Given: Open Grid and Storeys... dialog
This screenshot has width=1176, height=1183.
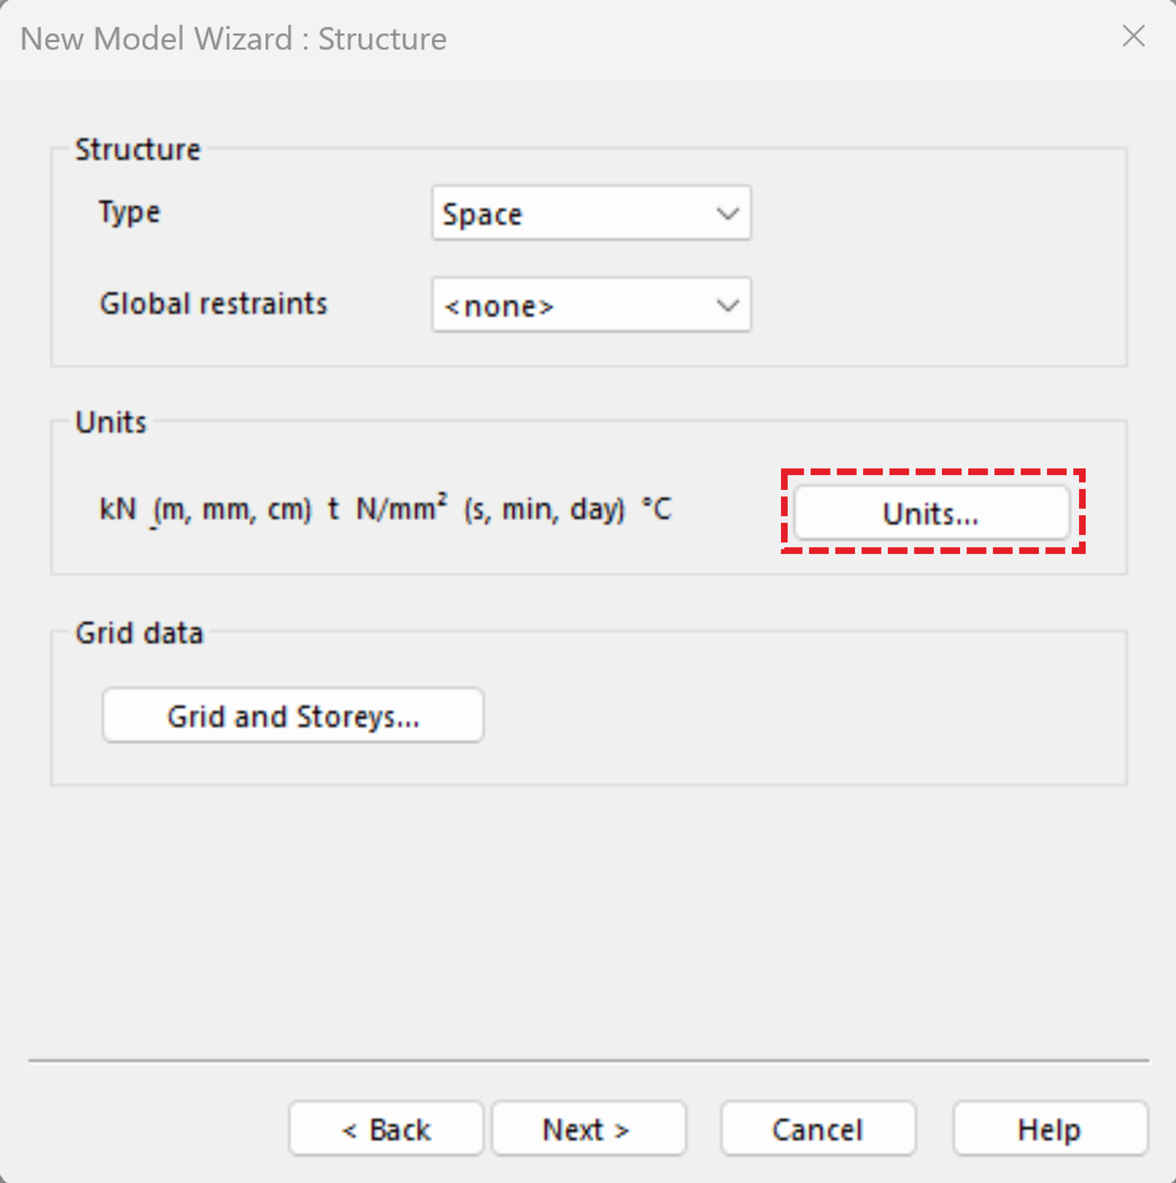Looking at the screenshot, I should (292, 716).
